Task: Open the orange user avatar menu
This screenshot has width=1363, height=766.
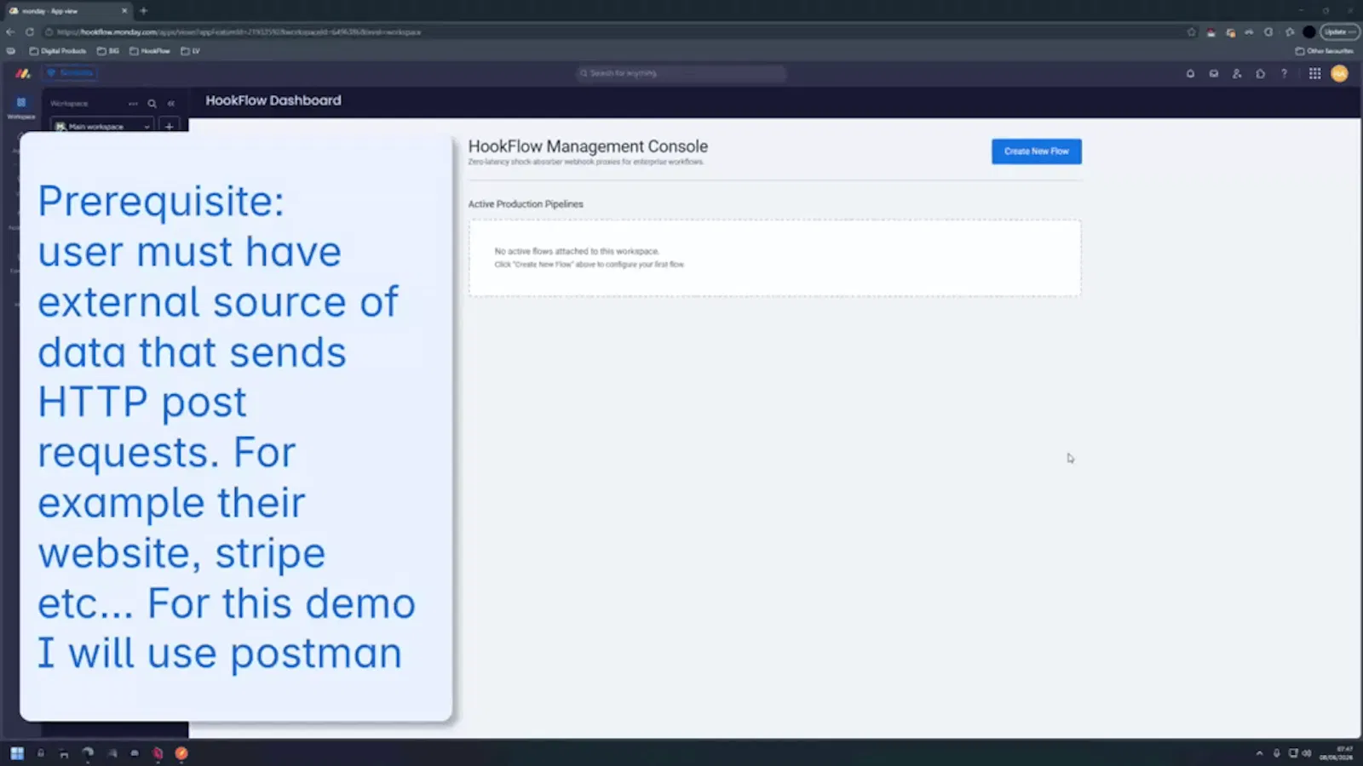Action: [1339, 73]
